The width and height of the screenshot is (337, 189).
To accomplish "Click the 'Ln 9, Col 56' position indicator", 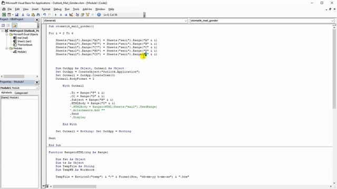I will pyautogui.click(x=111, y=15).
